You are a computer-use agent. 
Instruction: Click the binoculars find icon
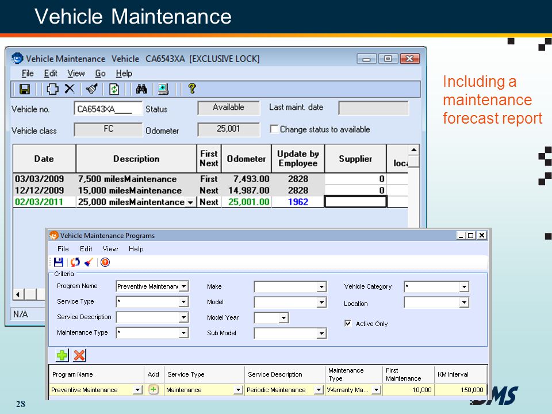(141, 89)
